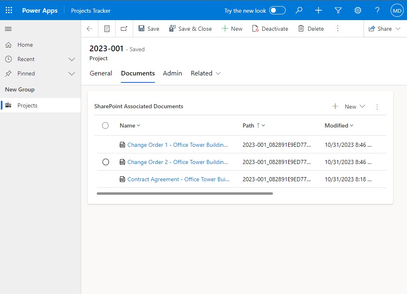Open the app launcher waffle icon
The height and width of the screenshot is (294, 407).
(x=9, y=10)
